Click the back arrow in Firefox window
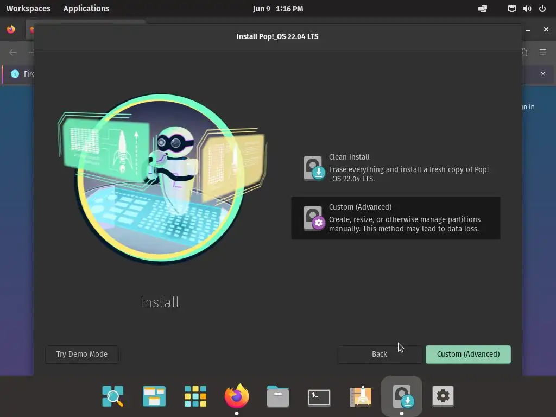 (13, 53)
